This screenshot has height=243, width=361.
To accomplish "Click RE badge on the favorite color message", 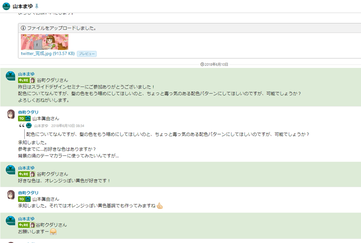I will [24, 174].
